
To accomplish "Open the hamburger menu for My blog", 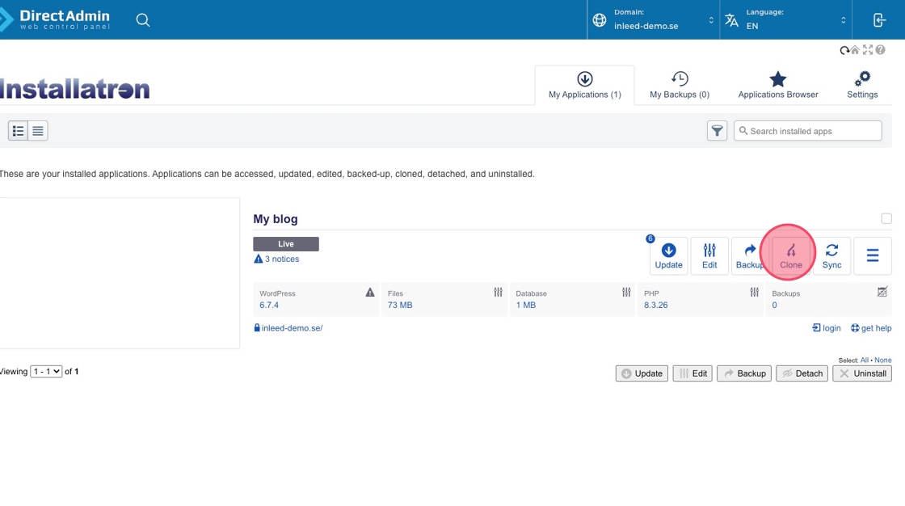I will pyautogui.click(x=873, y=255).
